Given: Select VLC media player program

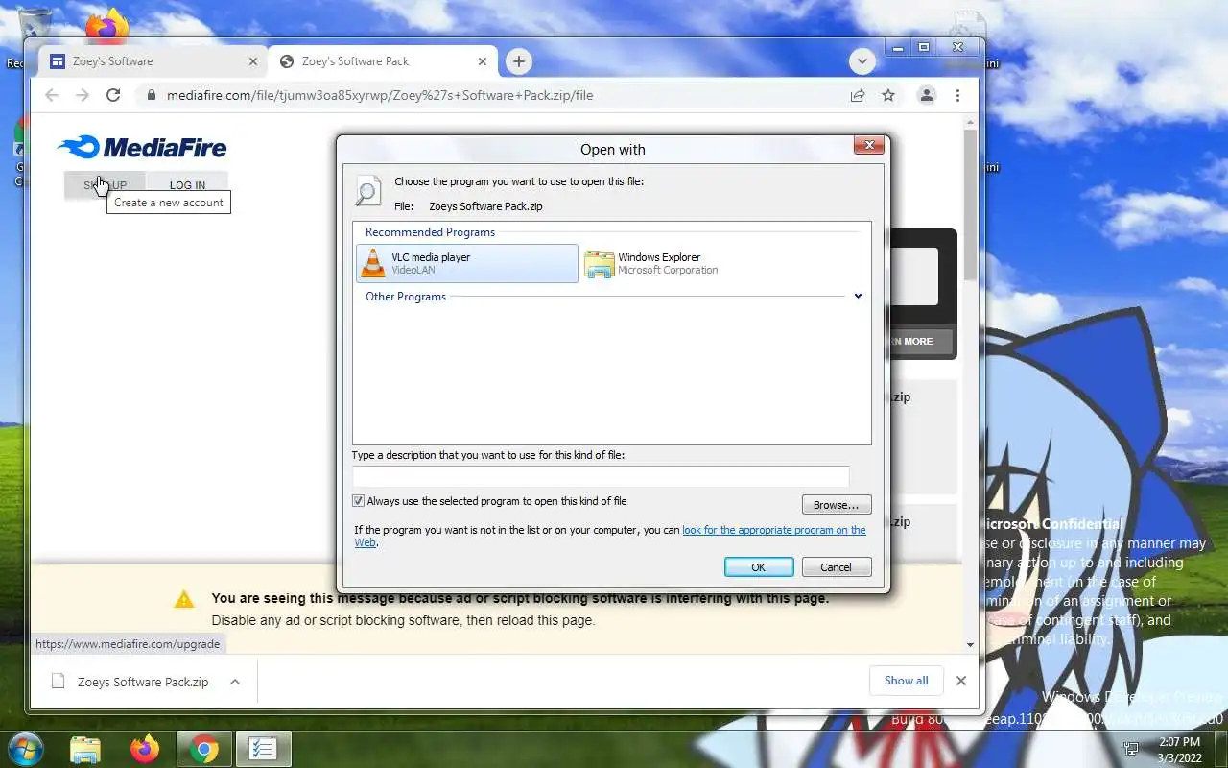Looking at the screenshot, I should (x=467, y=263).
